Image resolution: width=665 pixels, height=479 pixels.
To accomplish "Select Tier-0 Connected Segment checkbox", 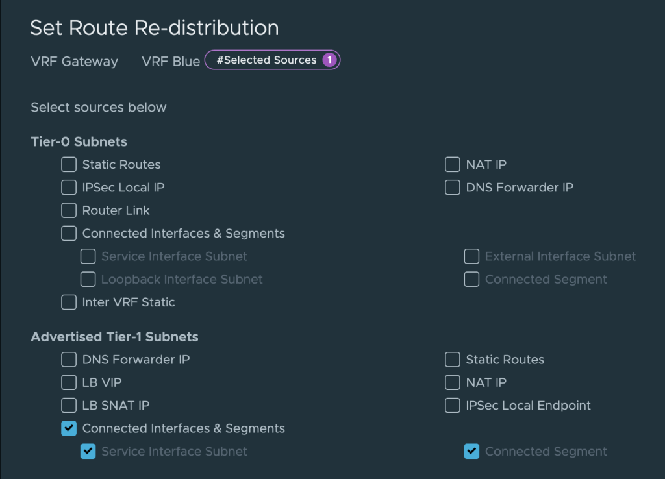I will 471,279.
